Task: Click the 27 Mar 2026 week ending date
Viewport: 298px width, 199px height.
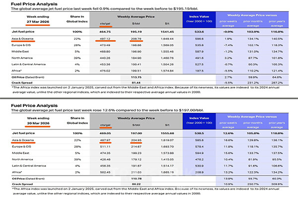Action: tap(38, 22)
